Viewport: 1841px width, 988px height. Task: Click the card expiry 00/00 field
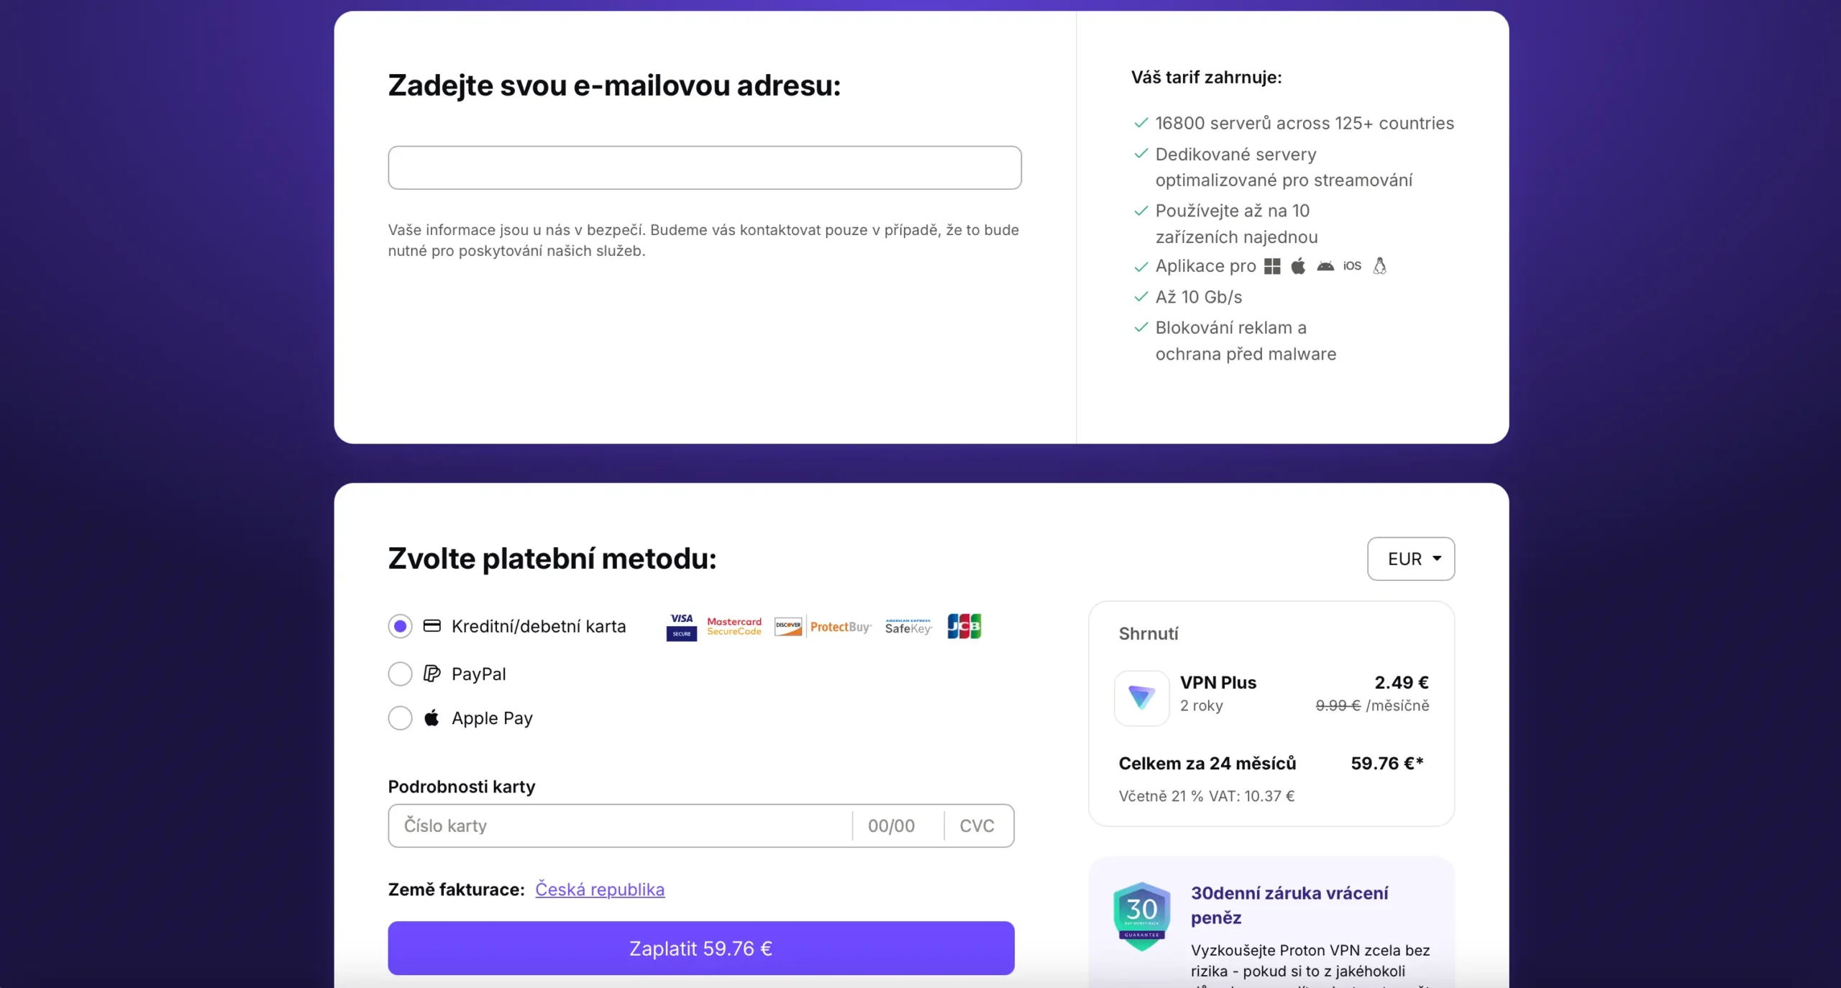(x=891, y=825)
